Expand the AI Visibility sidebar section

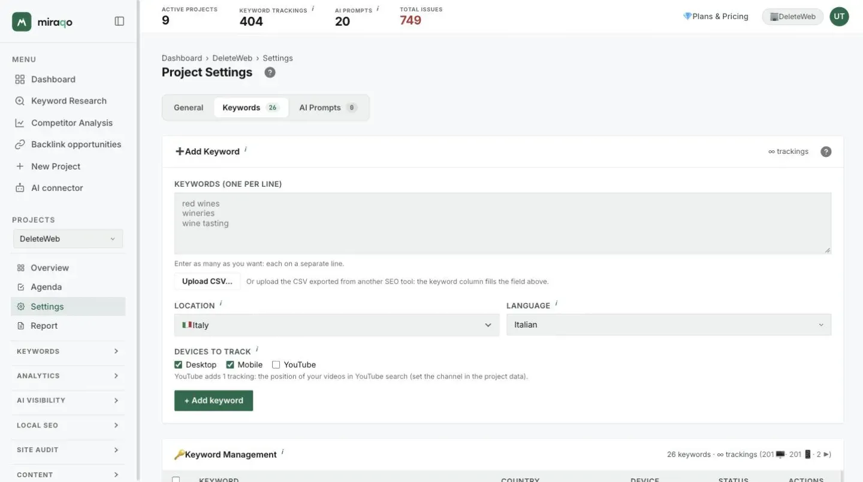coord(68,401)
